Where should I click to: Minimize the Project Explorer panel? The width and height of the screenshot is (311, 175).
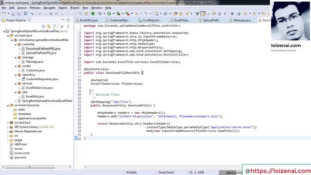[x=63, y=20]
